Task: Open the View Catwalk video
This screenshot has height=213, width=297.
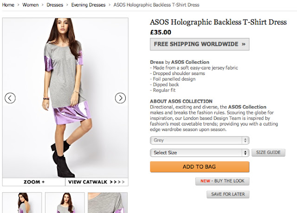Action: pos(97,182)
